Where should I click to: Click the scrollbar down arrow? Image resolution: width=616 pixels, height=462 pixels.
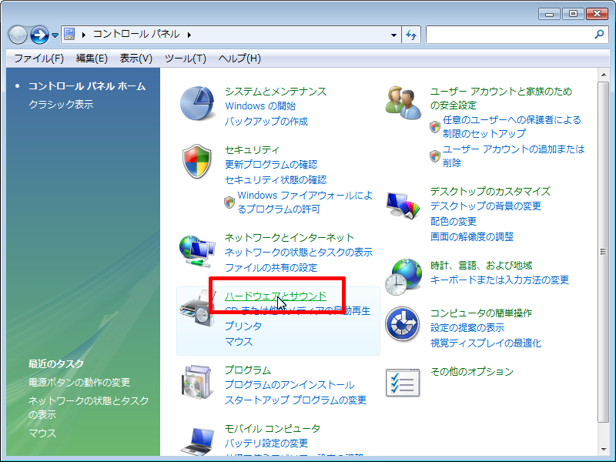coord(604,450)
